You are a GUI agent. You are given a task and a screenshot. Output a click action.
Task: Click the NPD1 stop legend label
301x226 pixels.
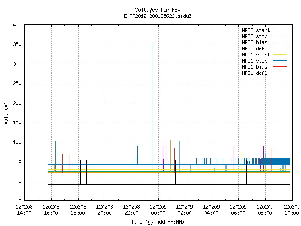[x=254, y=61]
